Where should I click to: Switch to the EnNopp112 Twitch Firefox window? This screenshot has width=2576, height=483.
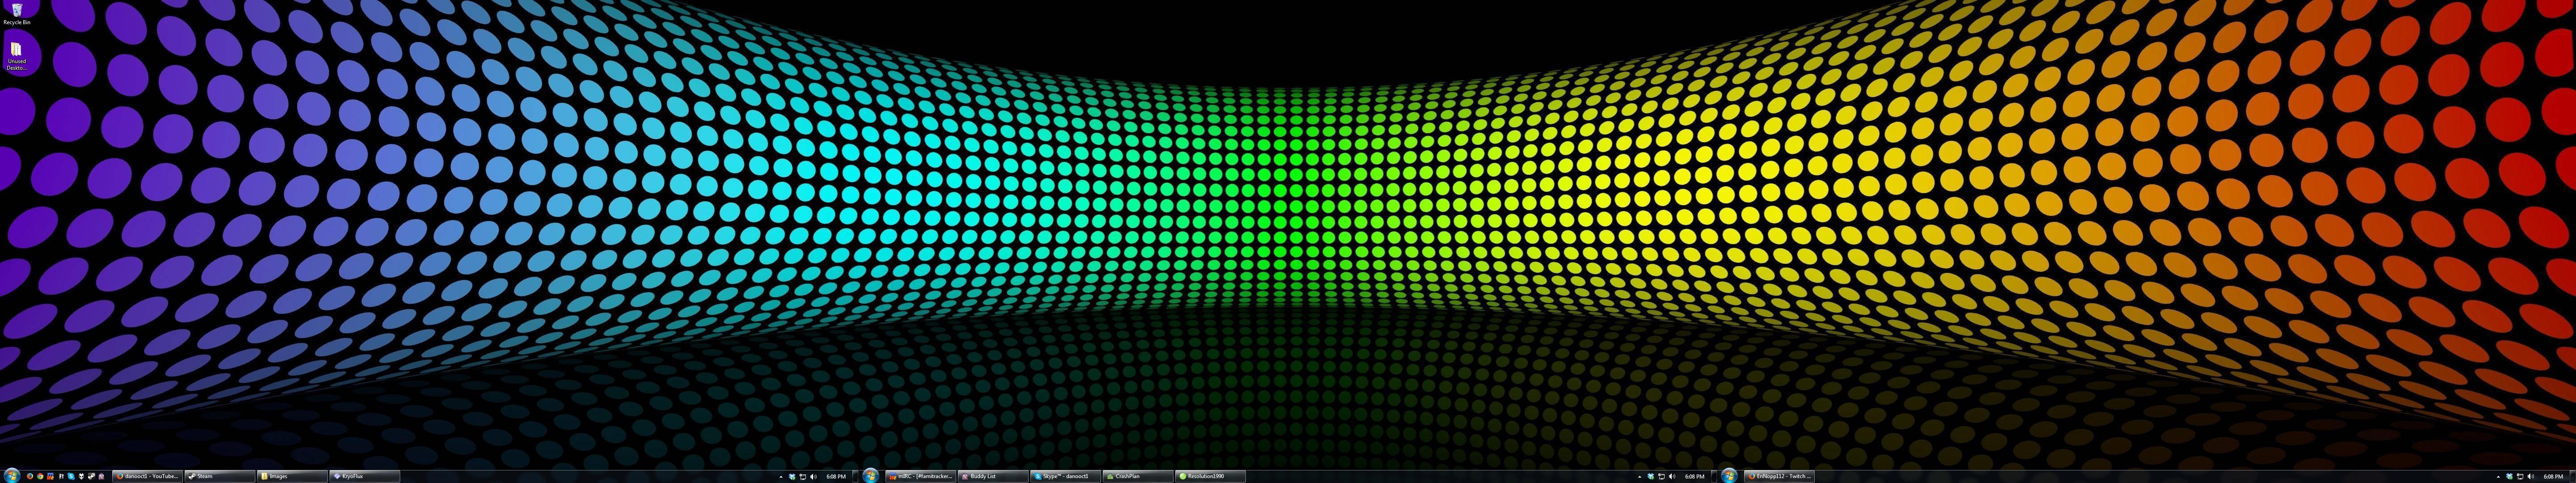(1780, 476)
